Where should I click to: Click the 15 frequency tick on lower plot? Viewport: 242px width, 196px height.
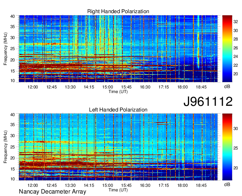[x=13, y=169]
